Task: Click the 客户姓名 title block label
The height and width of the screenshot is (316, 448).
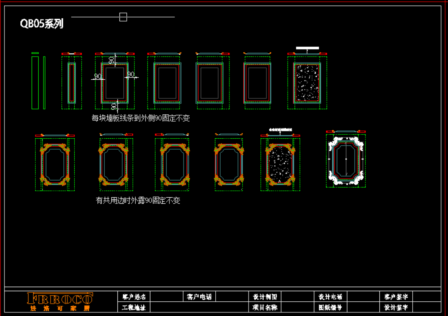Action: pyautogui.click(x=134, y=296)
